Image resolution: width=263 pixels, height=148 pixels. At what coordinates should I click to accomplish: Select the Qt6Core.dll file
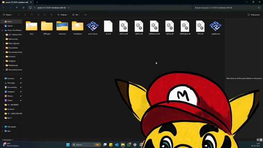(x=123, y=28)
